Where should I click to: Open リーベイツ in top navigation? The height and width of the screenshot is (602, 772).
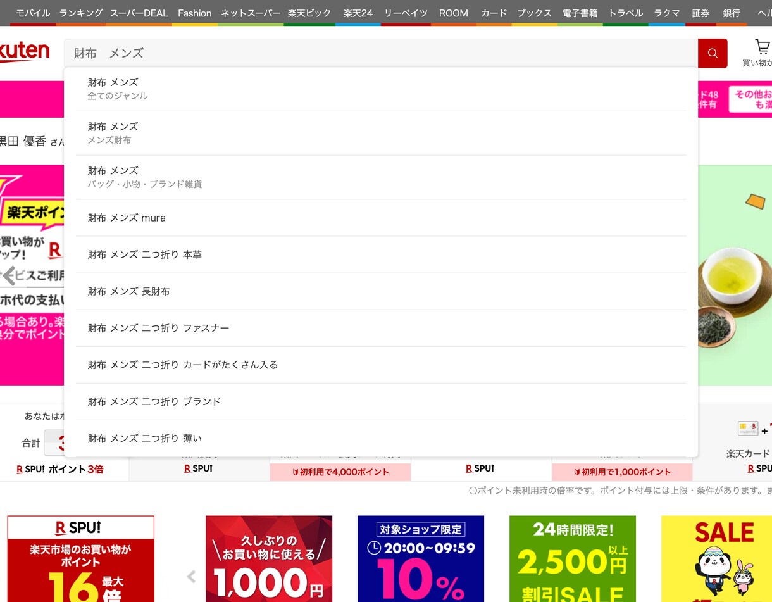point(406,13)
